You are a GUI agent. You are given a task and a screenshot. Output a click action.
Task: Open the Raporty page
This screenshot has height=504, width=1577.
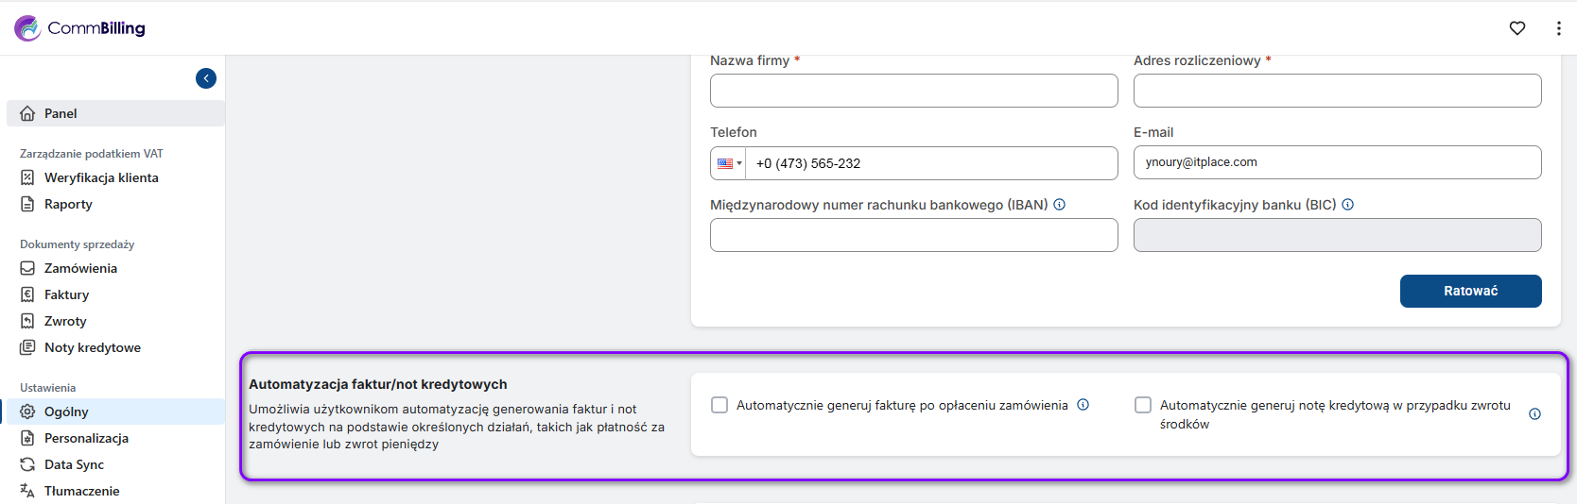68,204
